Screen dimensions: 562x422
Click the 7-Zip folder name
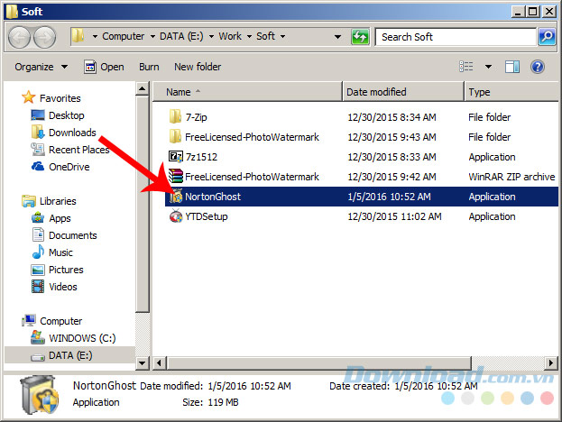point(196,117)
